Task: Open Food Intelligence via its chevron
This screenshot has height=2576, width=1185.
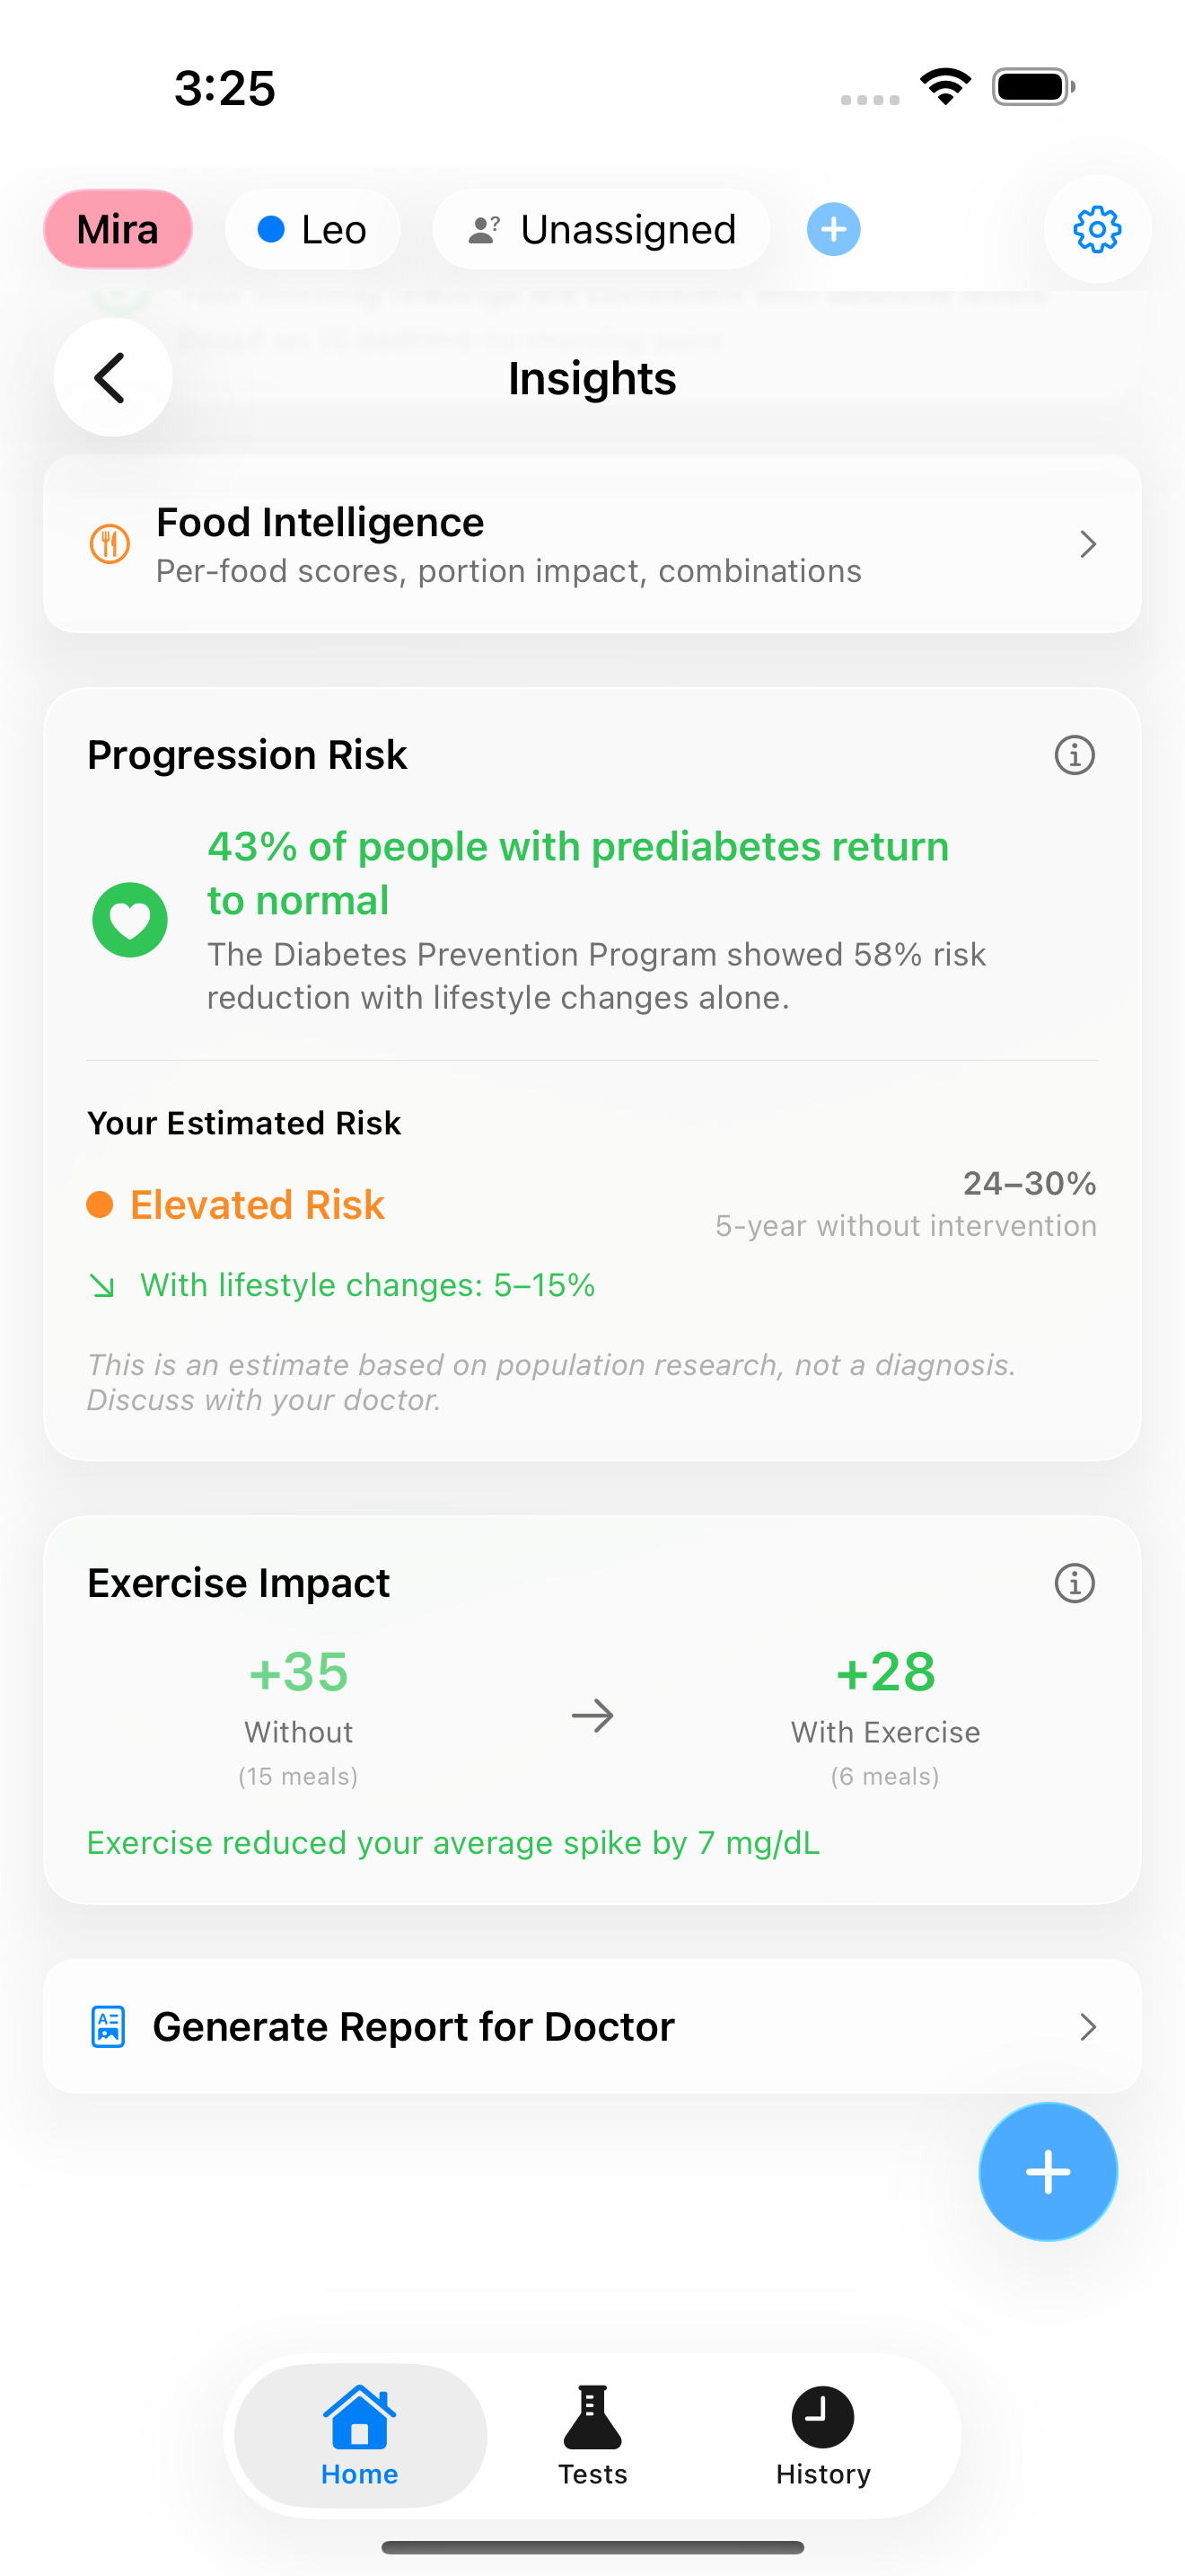Action: (1088, 544)
